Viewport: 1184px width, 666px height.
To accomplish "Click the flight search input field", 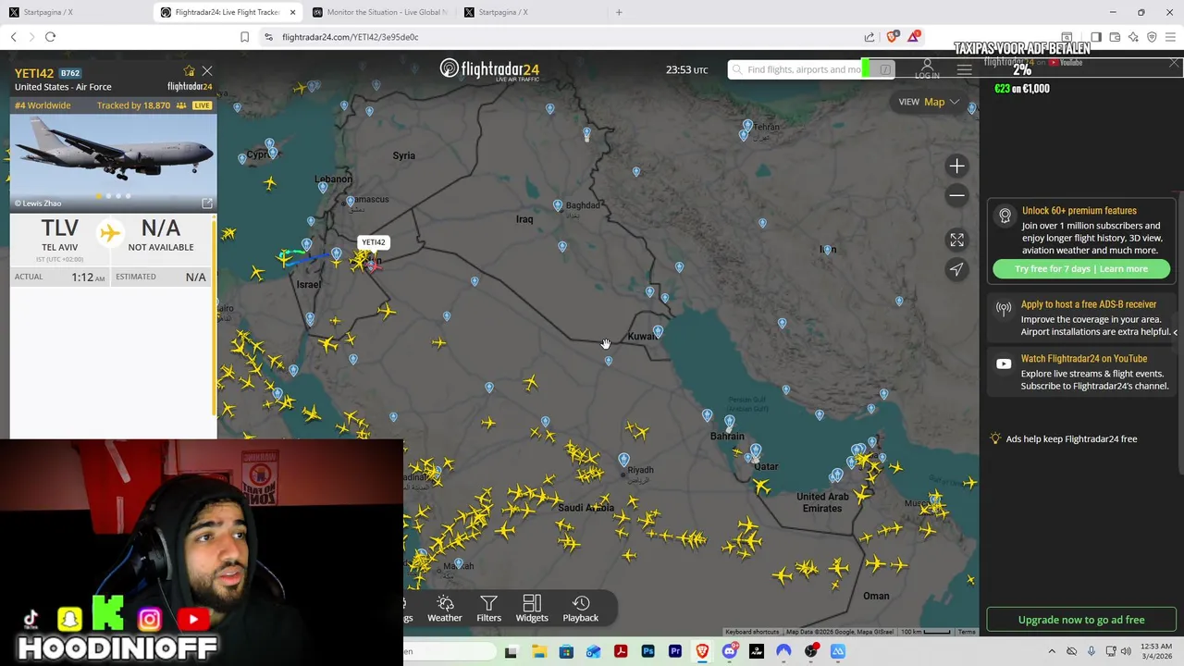I will tap(803, 69).
